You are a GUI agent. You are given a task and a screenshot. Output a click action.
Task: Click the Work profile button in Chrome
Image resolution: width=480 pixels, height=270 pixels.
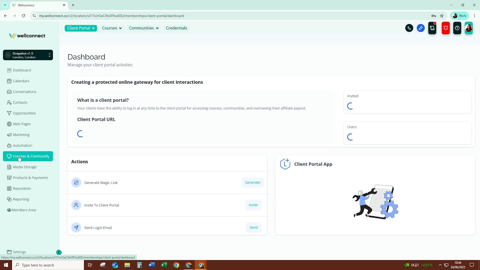459,16
